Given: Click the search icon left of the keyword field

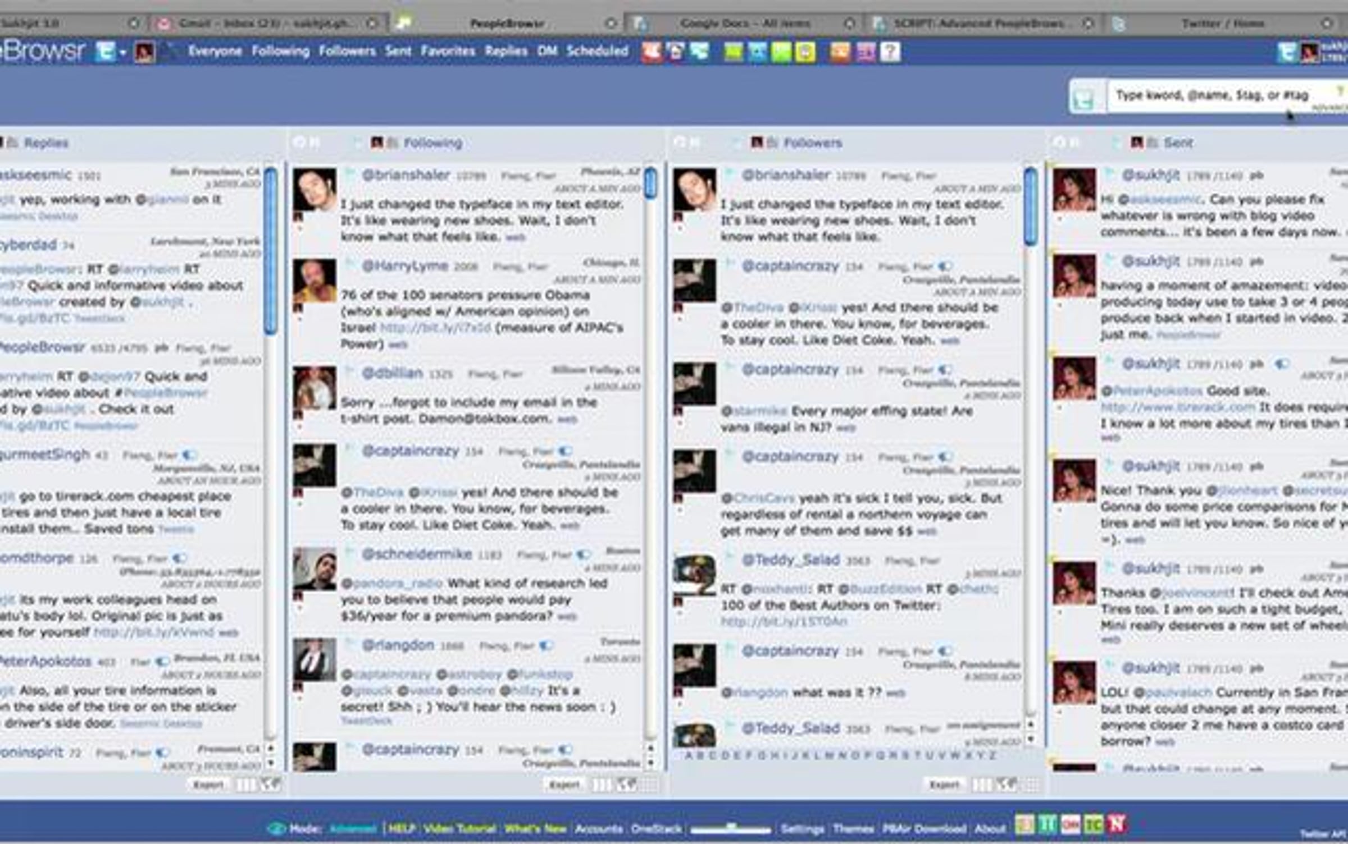Looking at the screenshot, I should [x=1083, y=99].
